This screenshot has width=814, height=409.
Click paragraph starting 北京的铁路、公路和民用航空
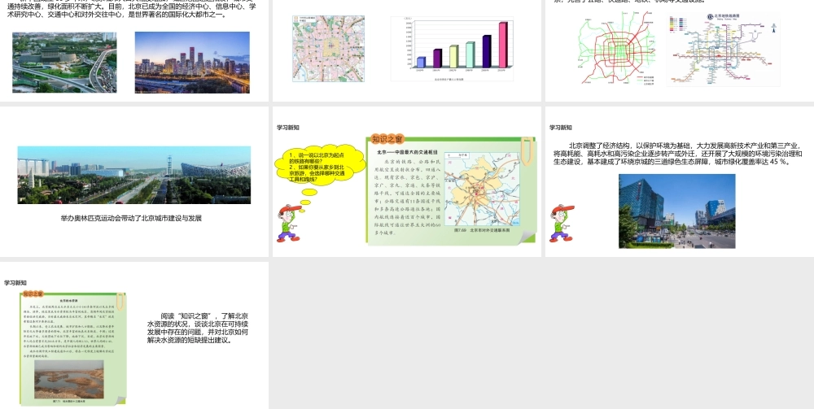(x=409, y=197)
